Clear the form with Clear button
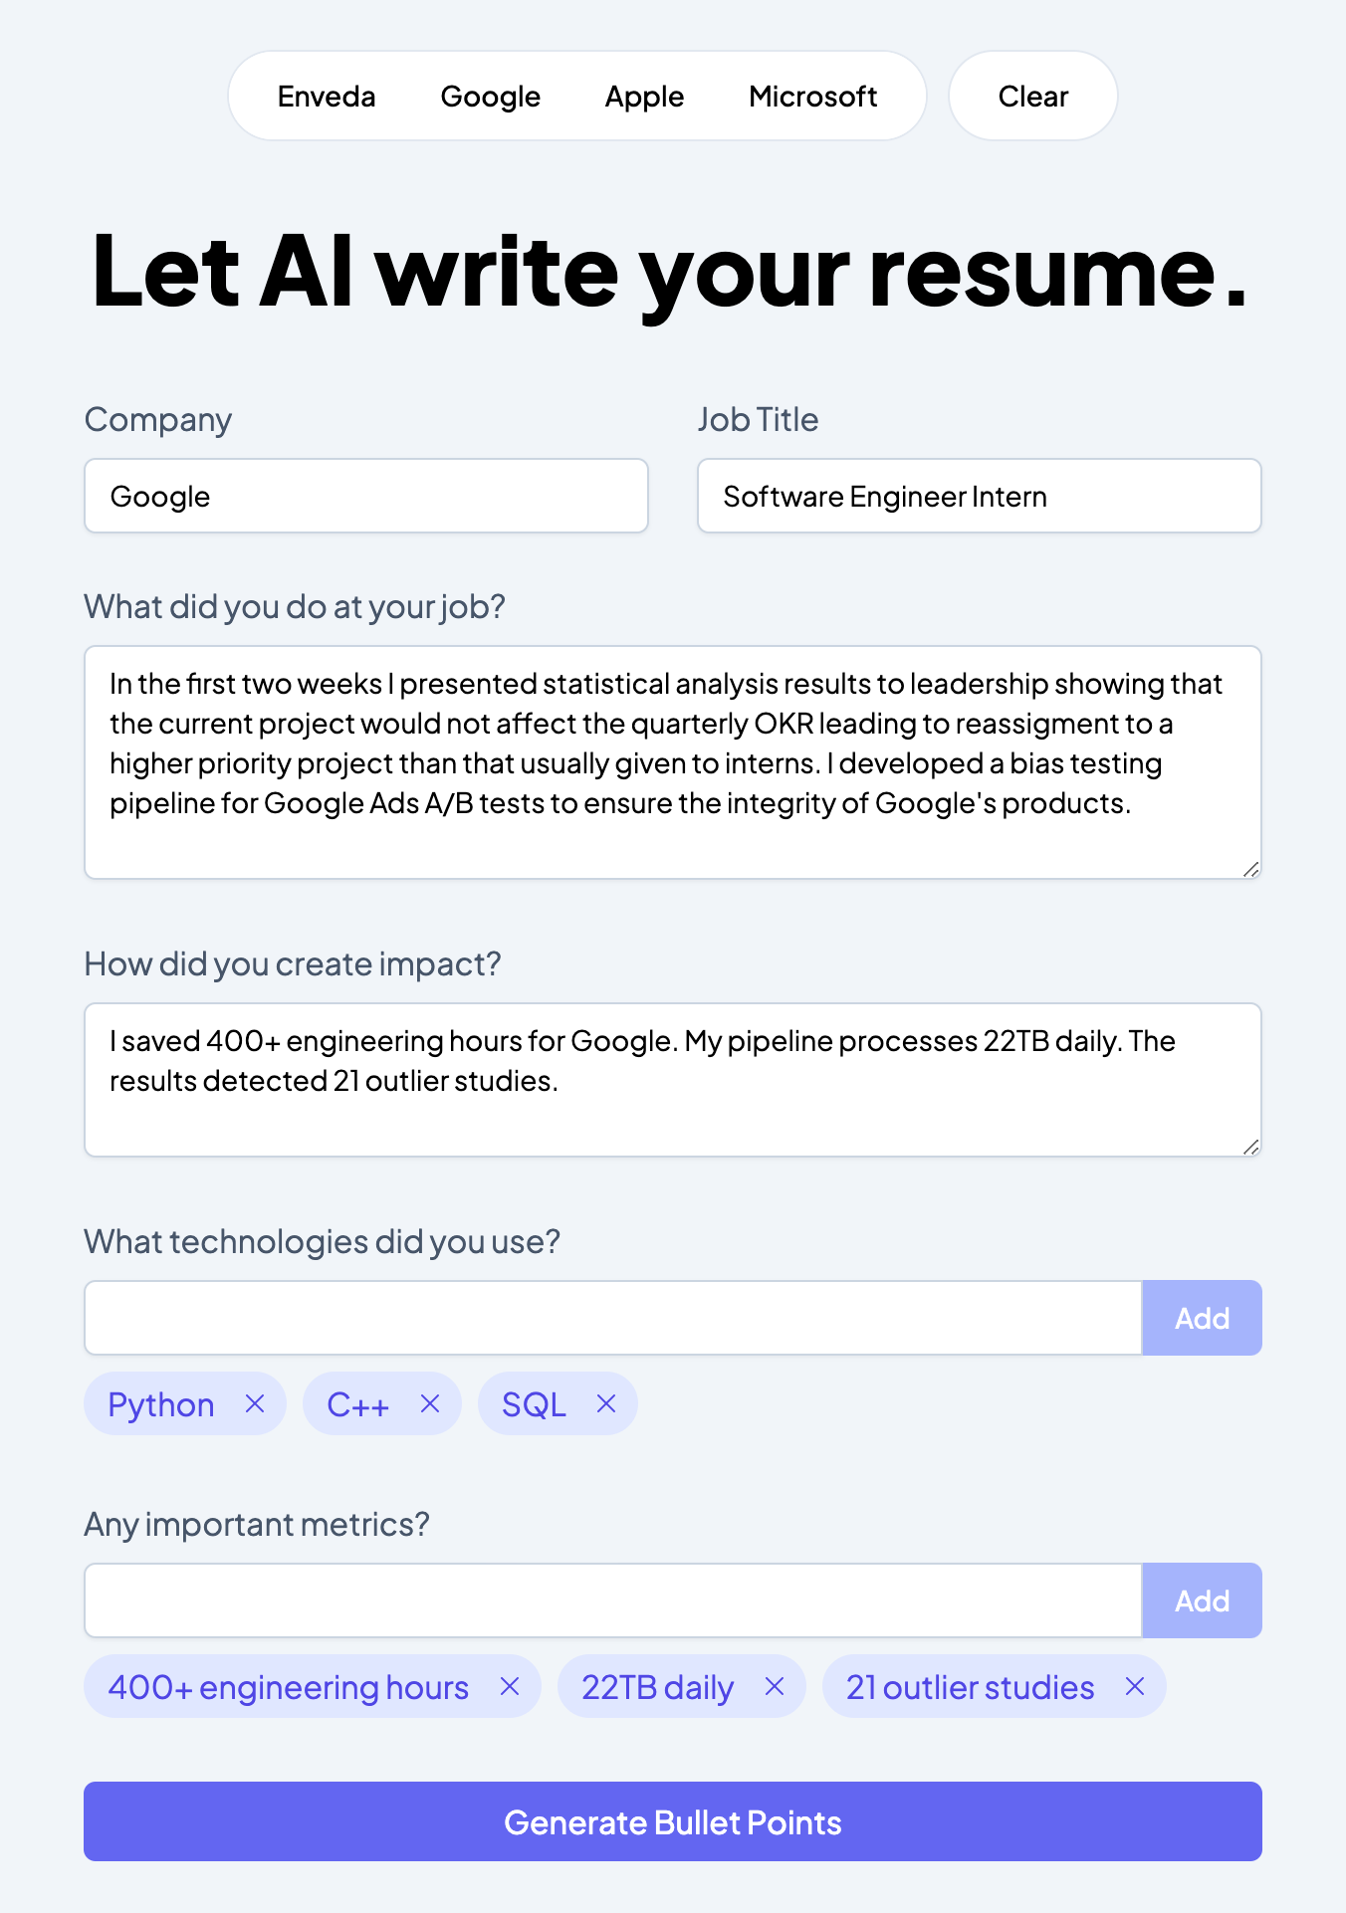 tap(1033, 97)
